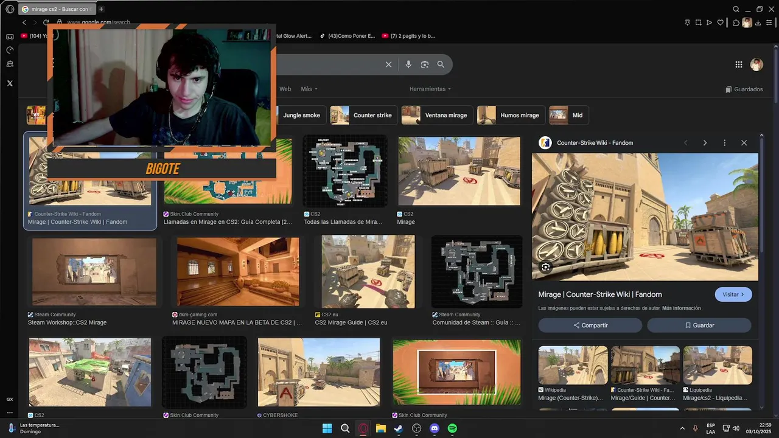Reload the current page
This screenshot has height=438, width=779.
[46, 23]
